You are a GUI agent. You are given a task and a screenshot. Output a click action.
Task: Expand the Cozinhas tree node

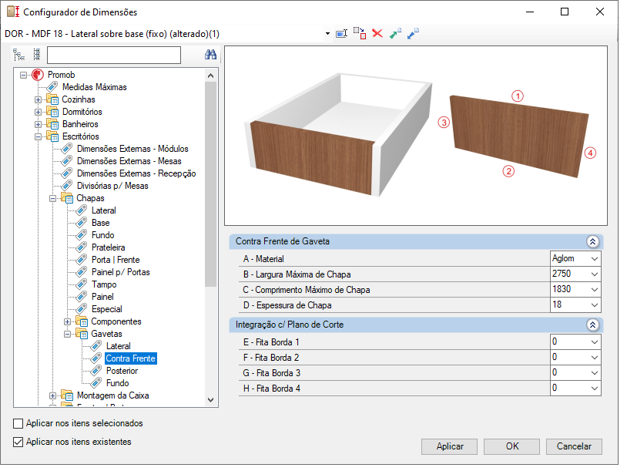(38, 99)
